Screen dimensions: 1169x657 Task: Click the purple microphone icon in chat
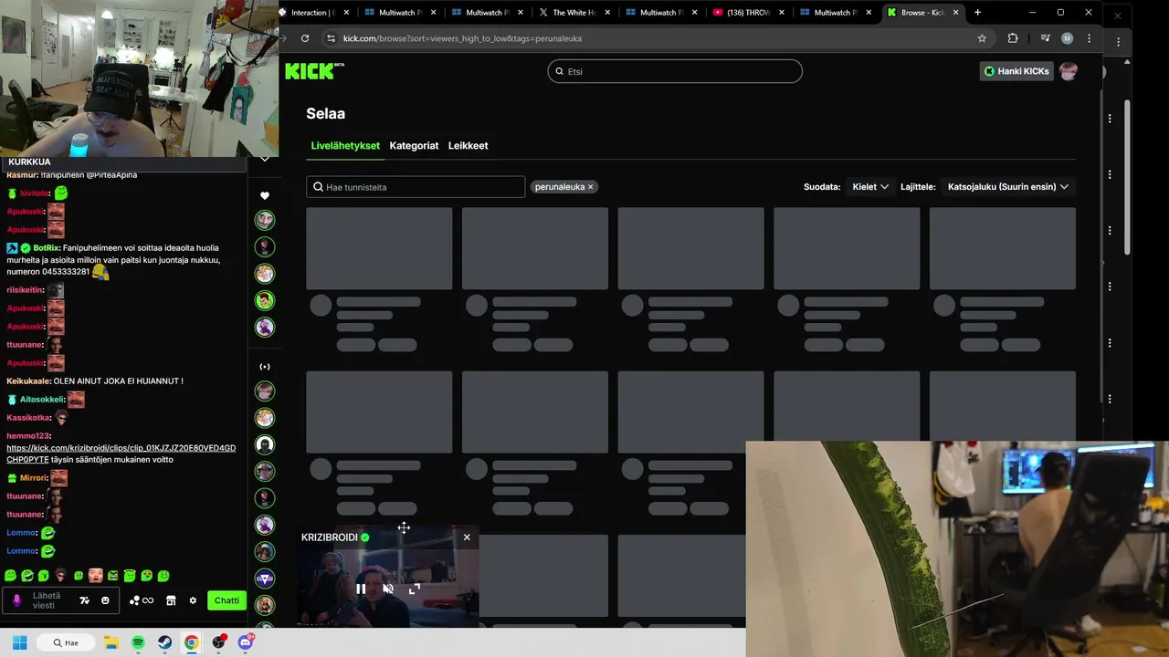click(16, 600)
